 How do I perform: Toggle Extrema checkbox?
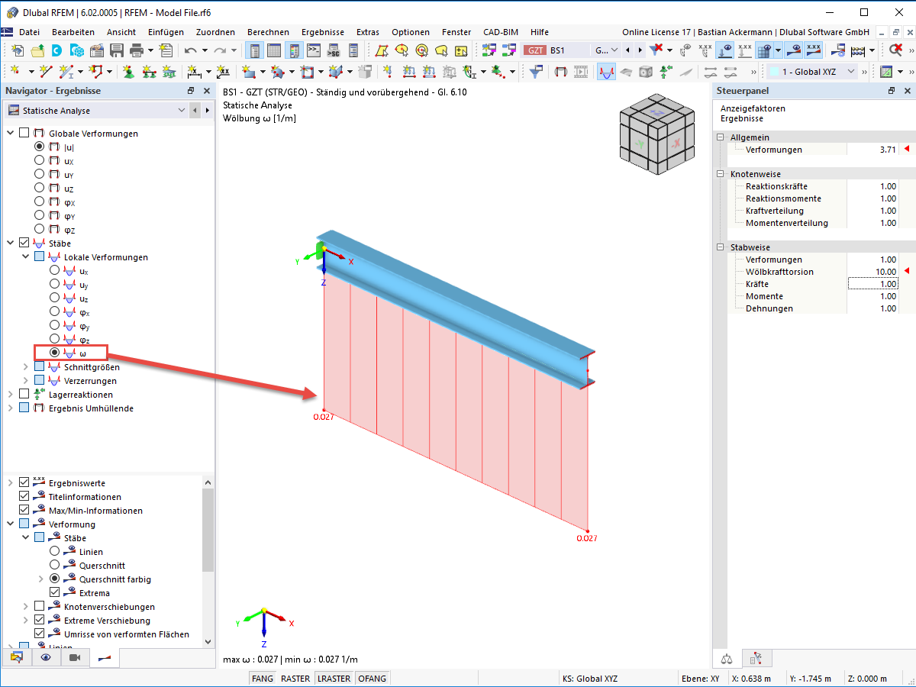pyautogui.click(x=54, y=593)
